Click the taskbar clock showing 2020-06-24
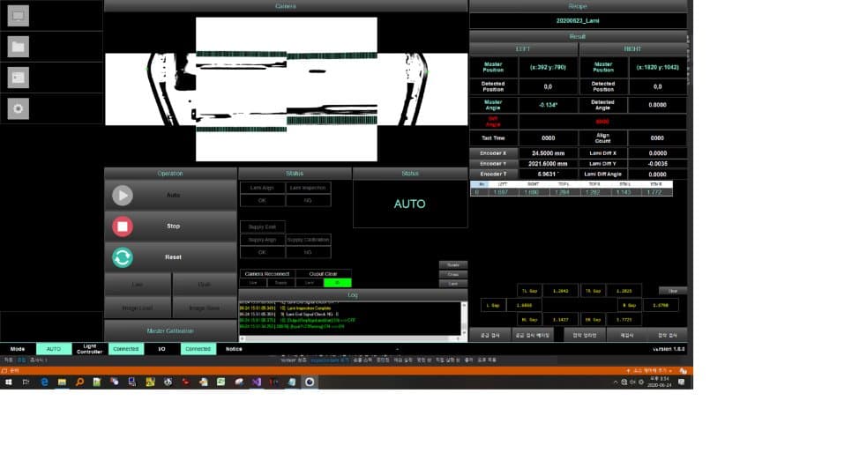The width and height of the screenshot is (852, 475). click(659, 382)
